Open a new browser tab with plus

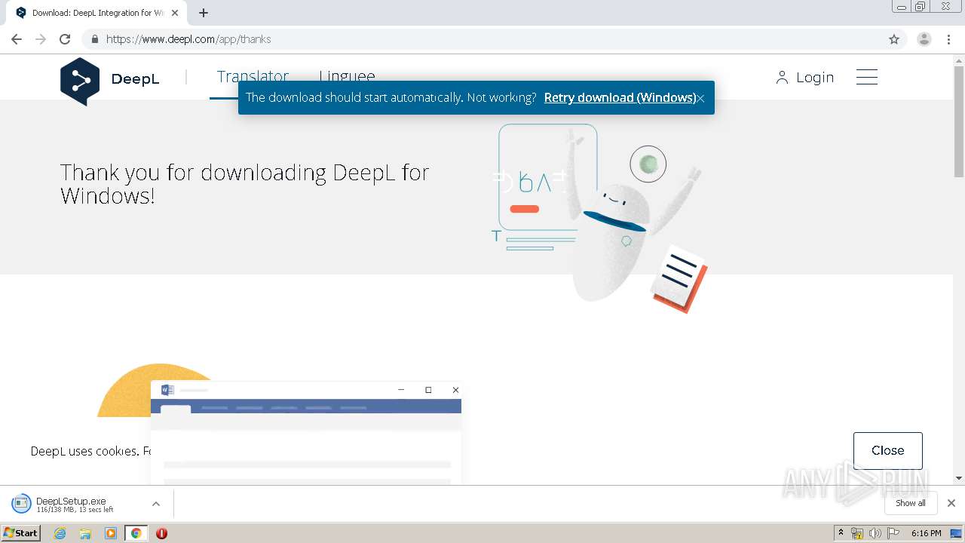204,13
